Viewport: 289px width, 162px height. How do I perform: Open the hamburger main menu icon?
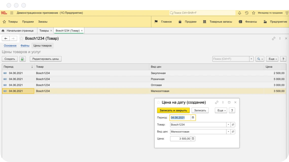pyautogui.click(x=12, y=13)
